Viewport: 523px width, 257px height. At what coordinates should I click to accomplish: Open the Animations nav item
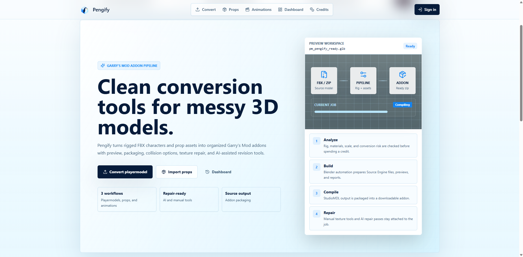[x=258, y=10]
